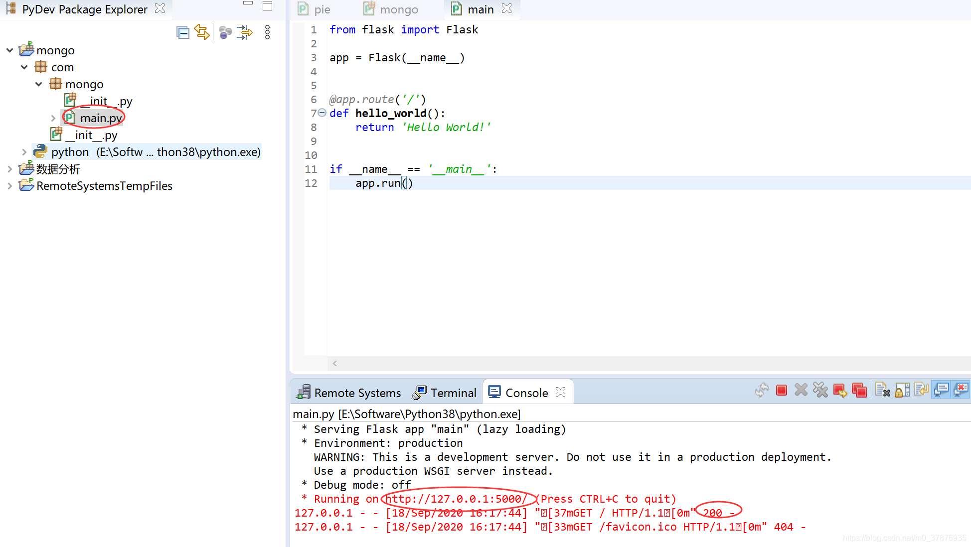This screenshot has height=547, width=971.
Task: Click the editor horizontal scrollbar left arrow
Action: [335, 364]
